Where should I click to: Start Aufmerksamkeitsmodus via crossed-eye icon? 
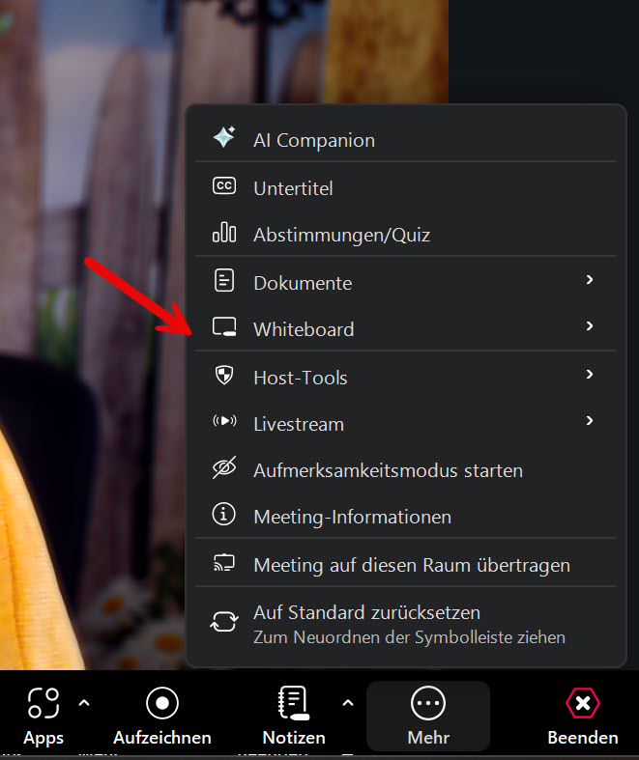(223, 469)
